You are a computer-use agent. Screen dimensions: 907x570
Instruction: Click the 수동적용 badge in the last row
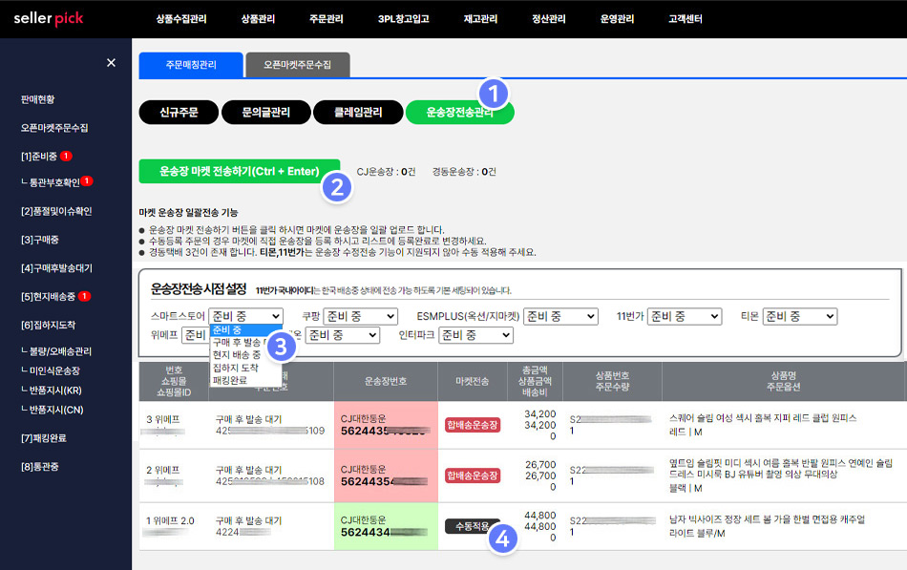tap(472, 526)
